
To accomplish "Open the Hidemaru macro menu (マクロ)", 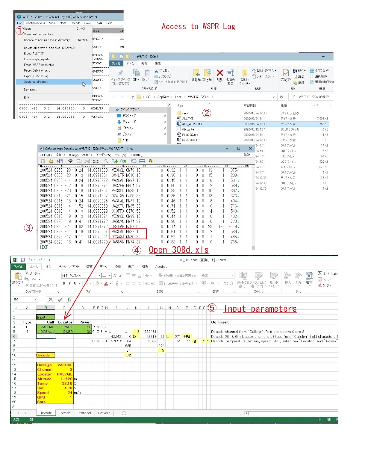I will coord(121,155).
